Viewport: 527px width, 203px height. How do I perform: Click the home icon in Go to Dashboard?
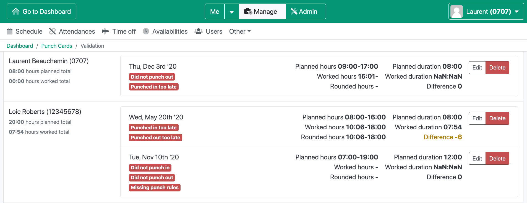point(16,12)
